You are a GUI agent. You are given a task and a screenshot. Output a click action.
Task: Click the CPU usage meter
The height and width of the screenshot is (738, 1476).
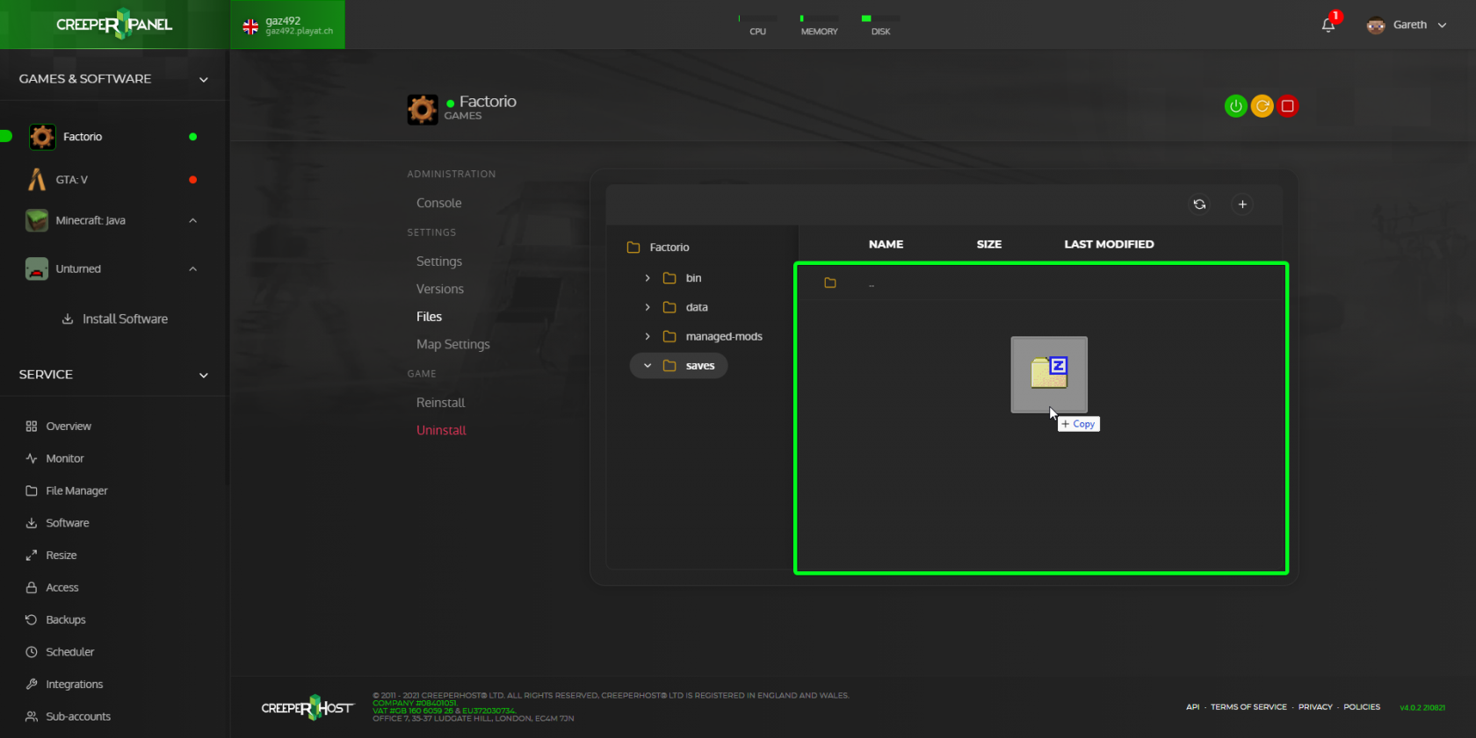click(x=757, y=25)
